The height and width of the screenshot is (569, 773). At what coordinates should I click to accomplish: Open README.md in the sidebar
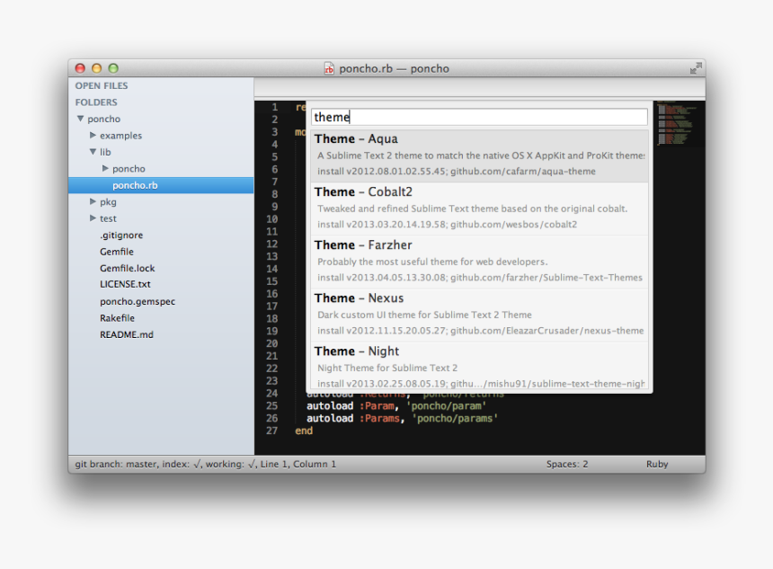click(127, 334)
